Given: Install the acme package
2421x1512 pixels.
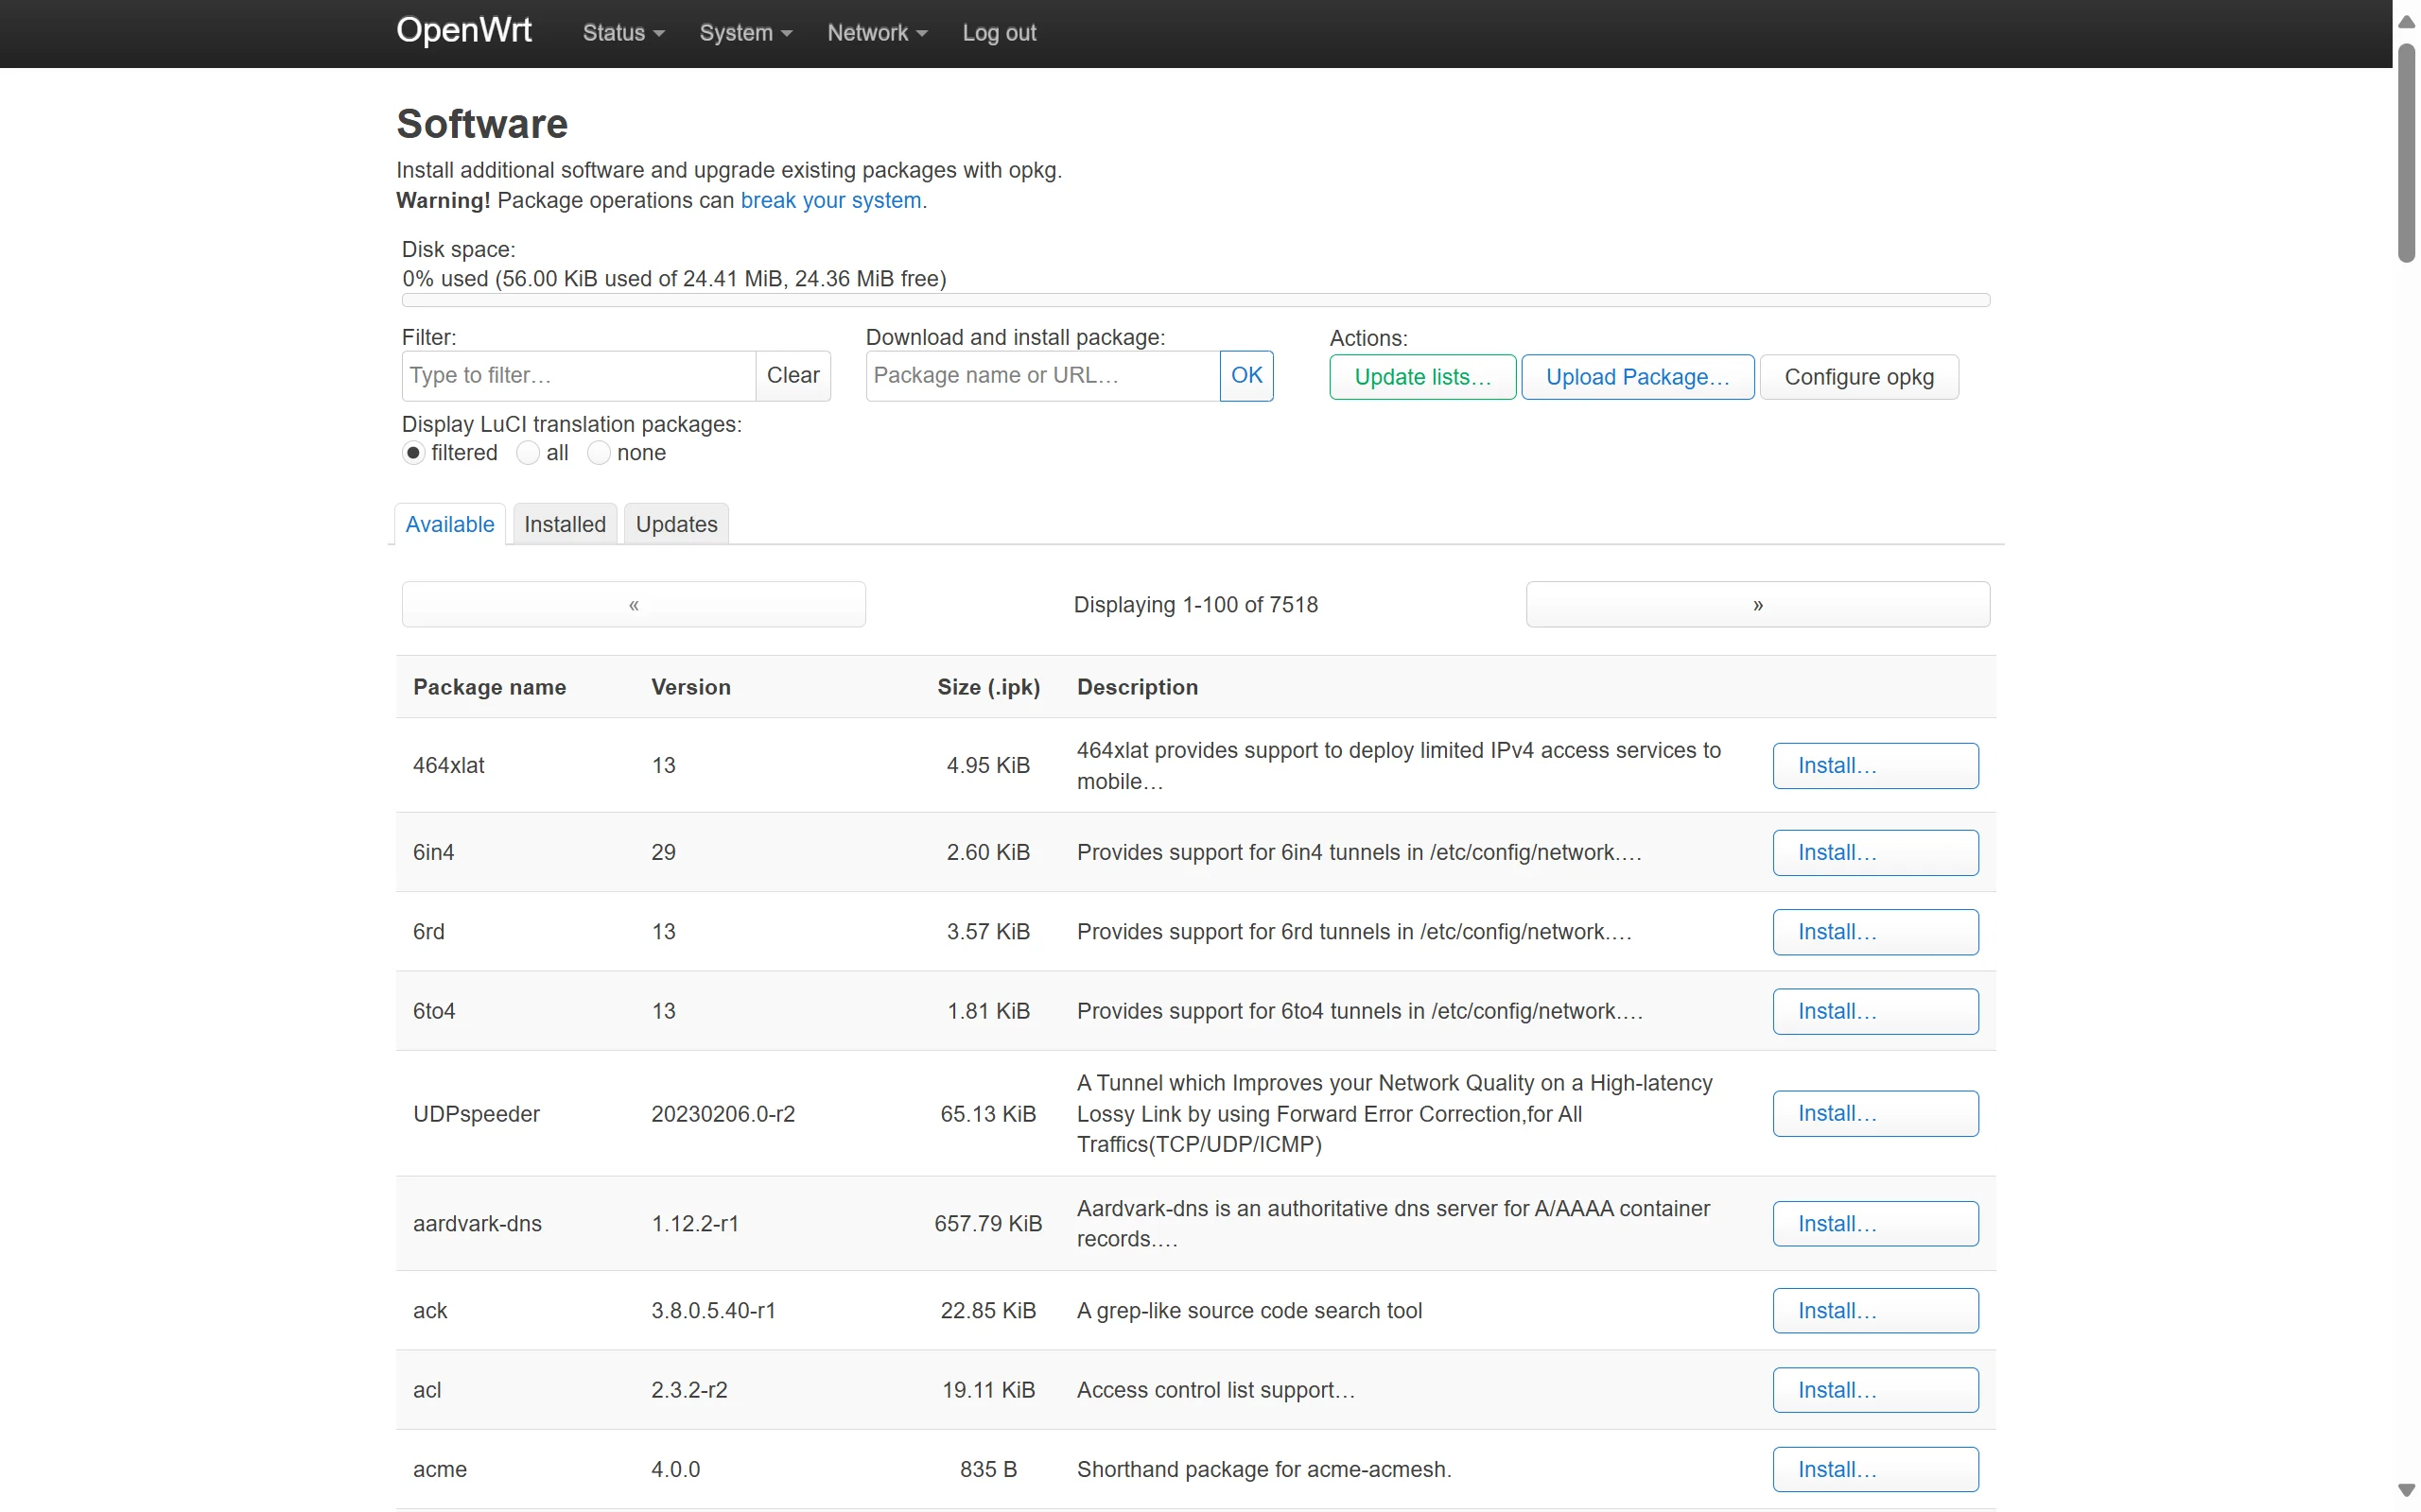Looking at the screenshot, I should pos(1875,1469).
